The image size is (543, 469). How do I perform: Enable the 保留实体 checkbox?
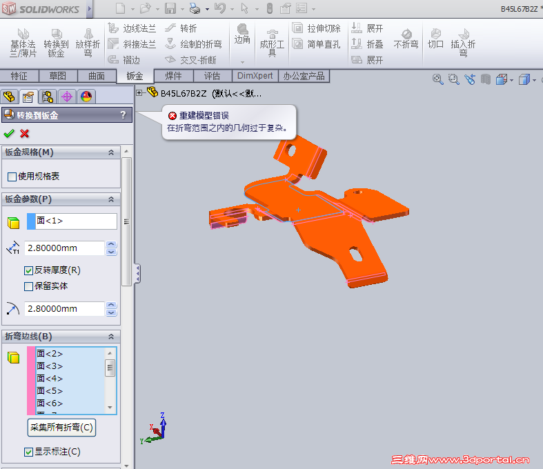pos(28,287)
